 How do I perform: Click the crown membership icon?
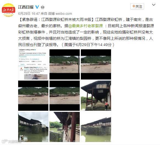click(x=43, y=7)
